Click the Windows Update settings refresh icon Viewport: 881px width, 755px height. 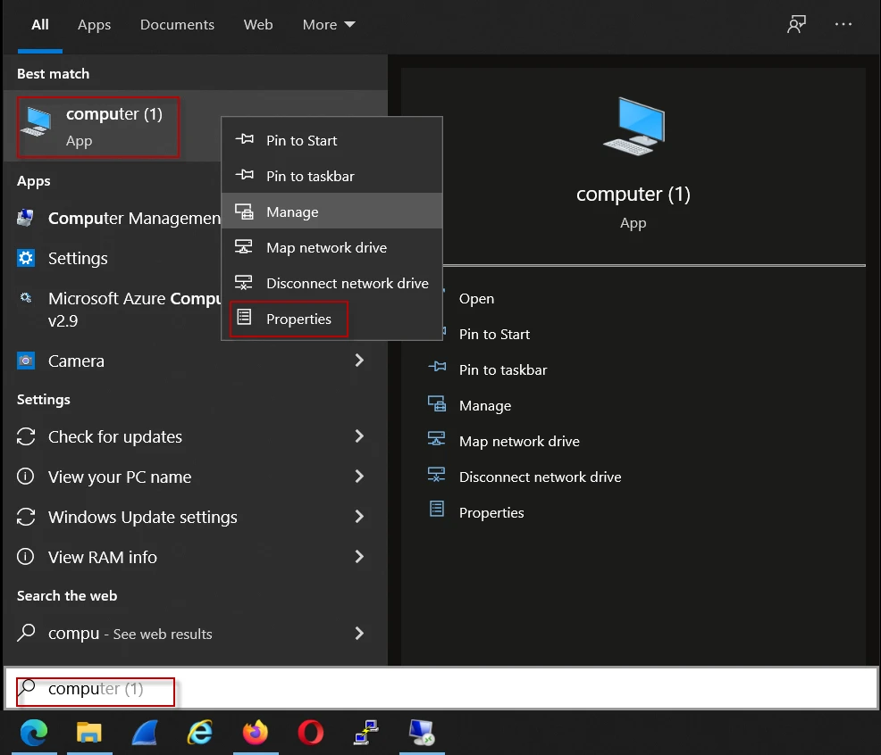click(x=25, y=517)
